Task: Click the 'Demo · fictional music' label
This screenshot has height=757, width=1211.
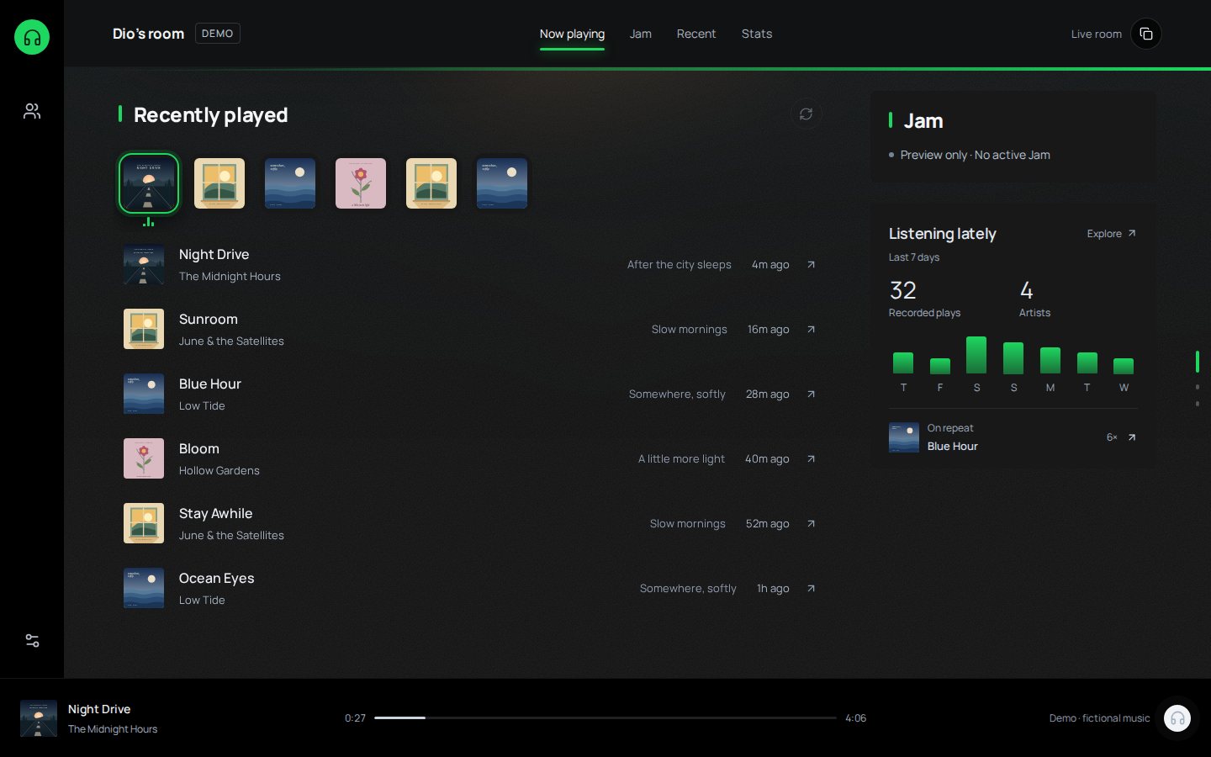Action: tap(1099, 718)
